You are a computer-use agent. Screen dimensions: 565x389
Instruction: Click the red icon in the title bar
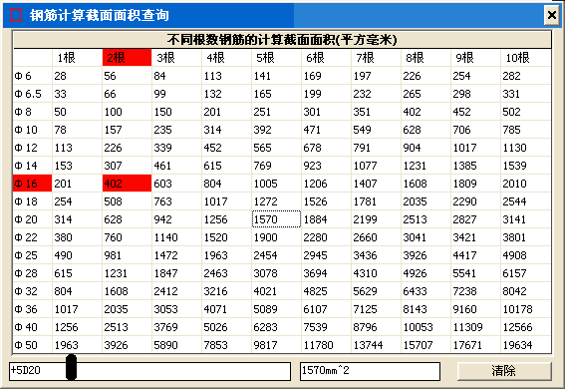point(15,15)
